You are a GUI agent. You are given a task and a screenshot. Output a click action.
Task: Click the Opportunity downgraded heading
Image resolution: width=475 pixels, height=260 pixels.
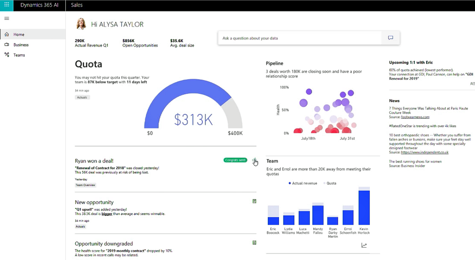[x=103, y=244]
